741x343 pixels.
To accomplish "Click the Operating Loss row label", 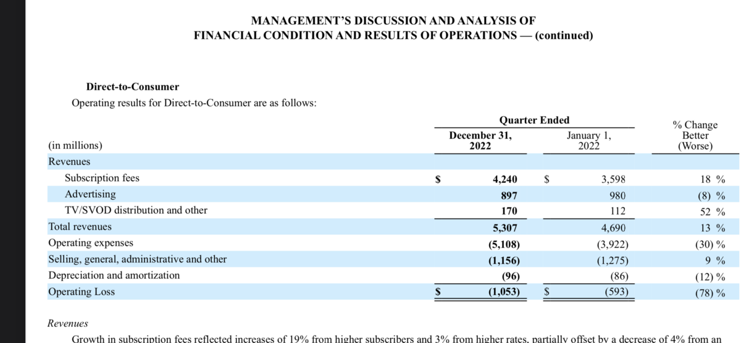I will coord(82,292).
